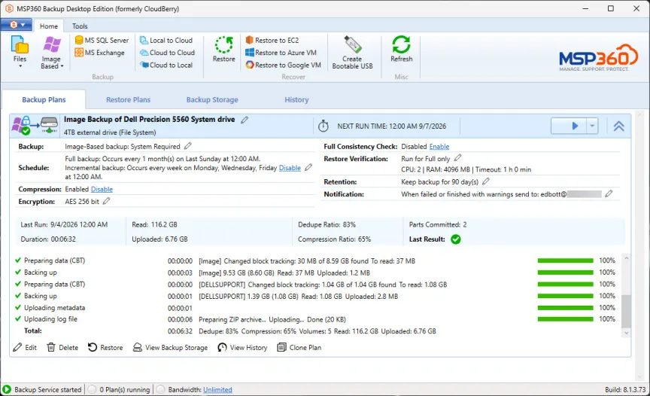Run the backup plan now

pyautogui.click(x=568, y=126)
